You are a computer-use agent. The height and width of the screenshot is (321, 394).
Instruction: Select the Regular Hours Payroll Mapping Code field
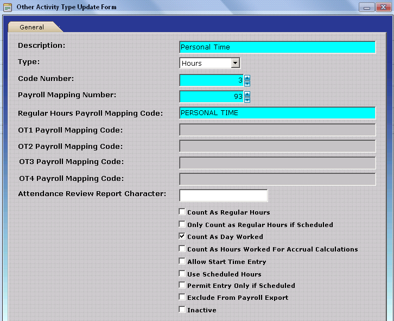277,113
